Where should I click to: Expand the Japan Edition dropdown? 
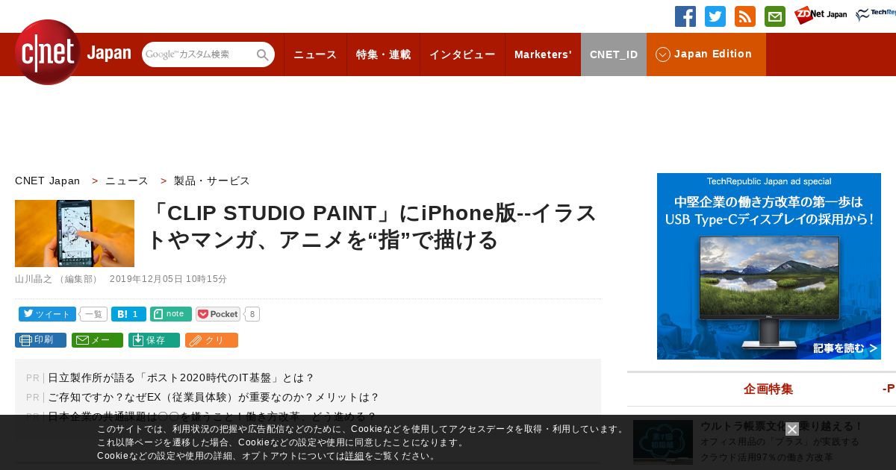[706, 54]
